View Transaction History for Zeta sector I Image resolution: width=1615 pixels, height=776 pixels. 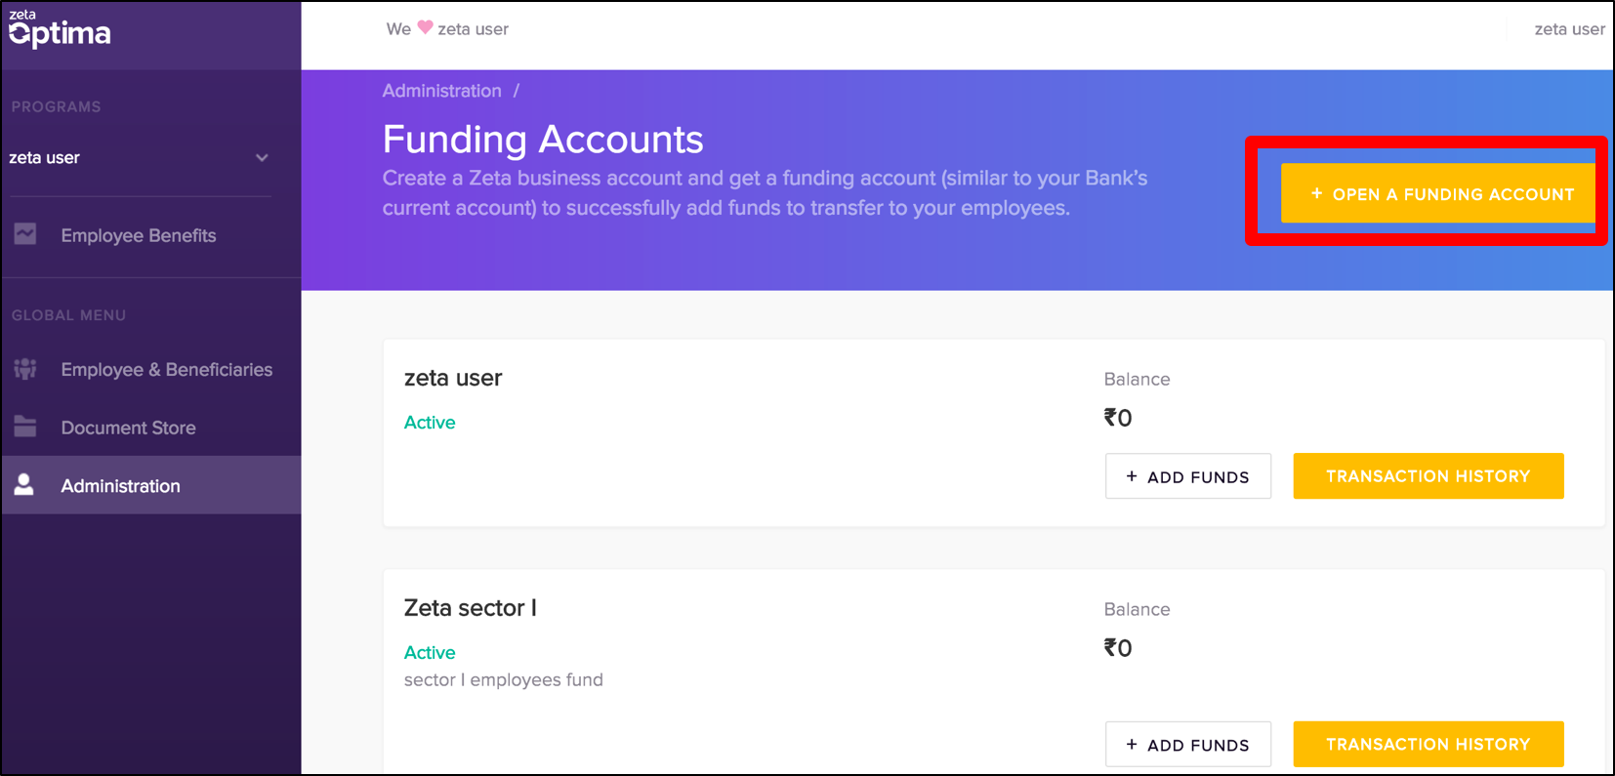[x=1429, y=744]
